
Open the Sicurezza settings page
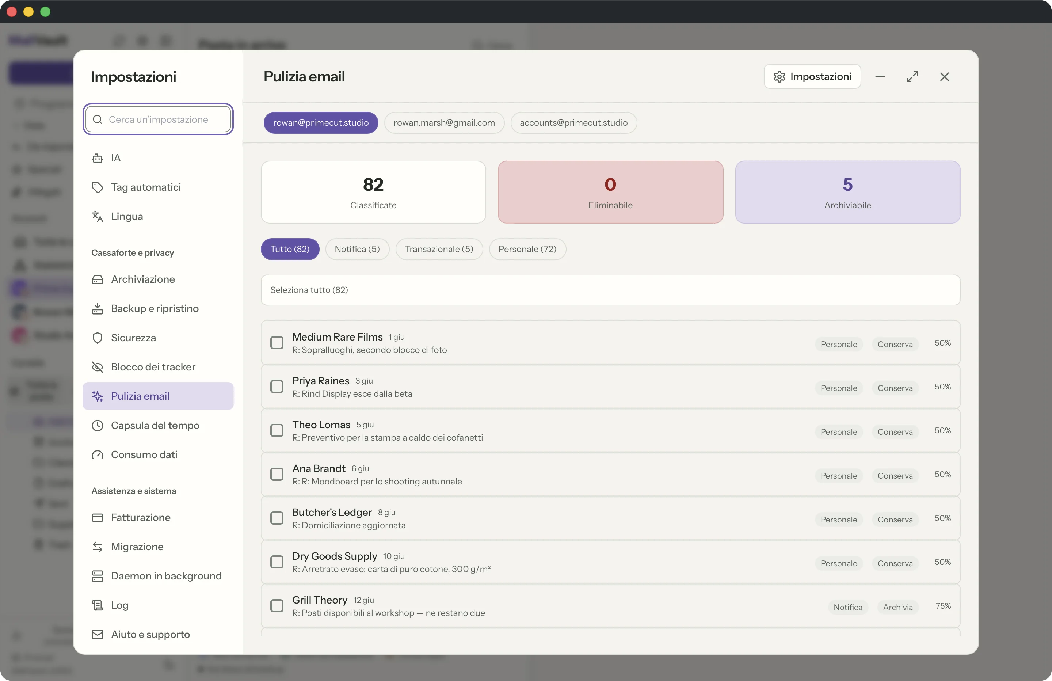point(158,338)
